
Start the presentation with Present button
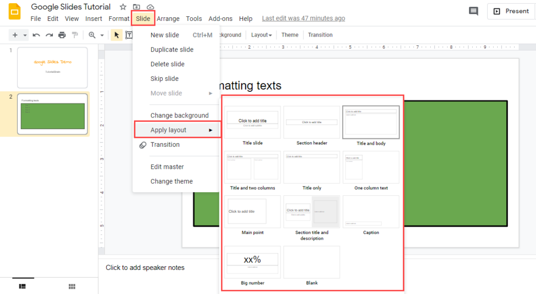tap(511, 11)
